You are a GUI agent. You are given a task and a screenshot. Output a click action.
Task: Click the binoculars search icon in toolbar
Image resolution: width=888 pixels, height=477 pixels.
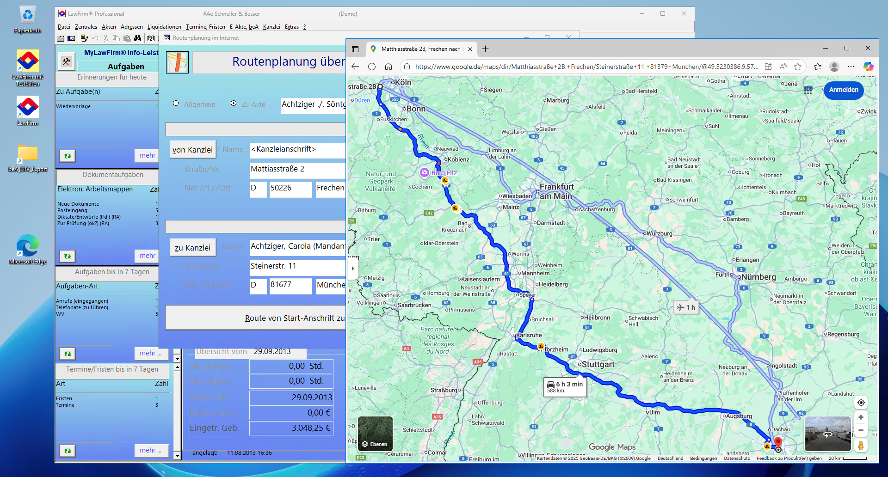137,38
